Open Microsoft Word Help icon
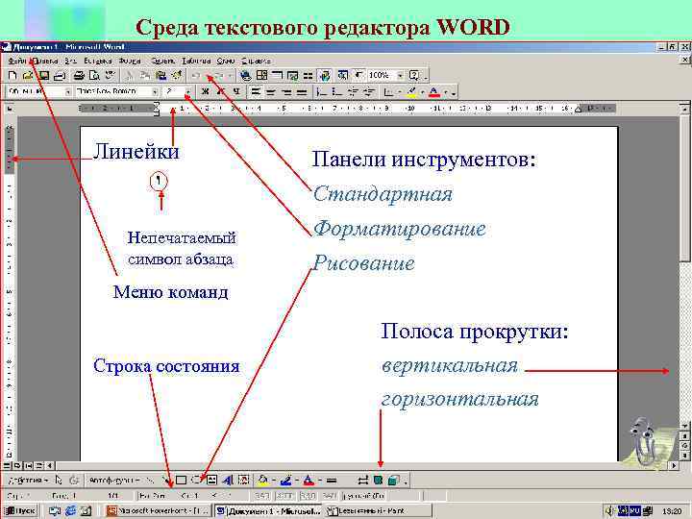 [414, 76]
